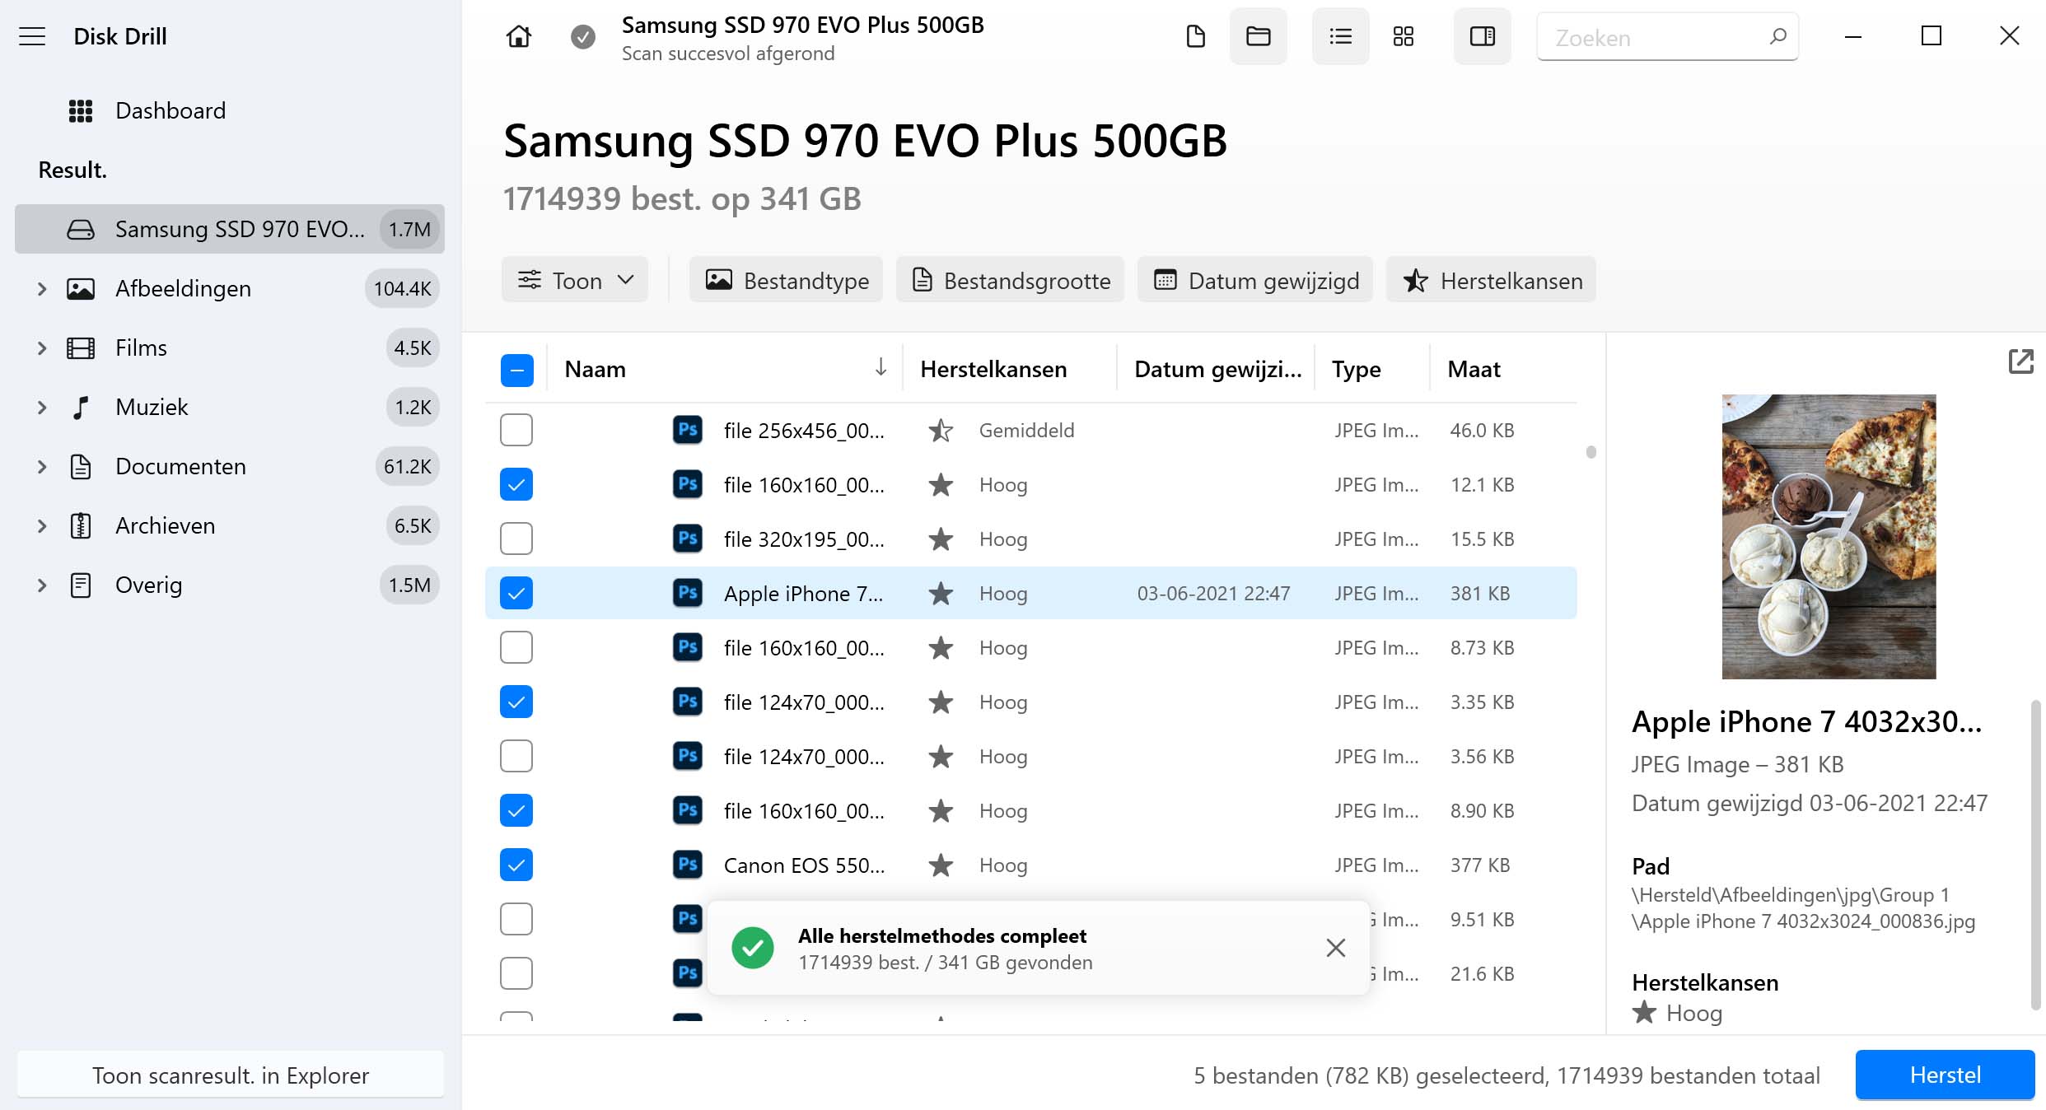Toggle the select-all checkbox in header
The width and height of the screenshot is (2046, 1110).
tap(516, 370)
